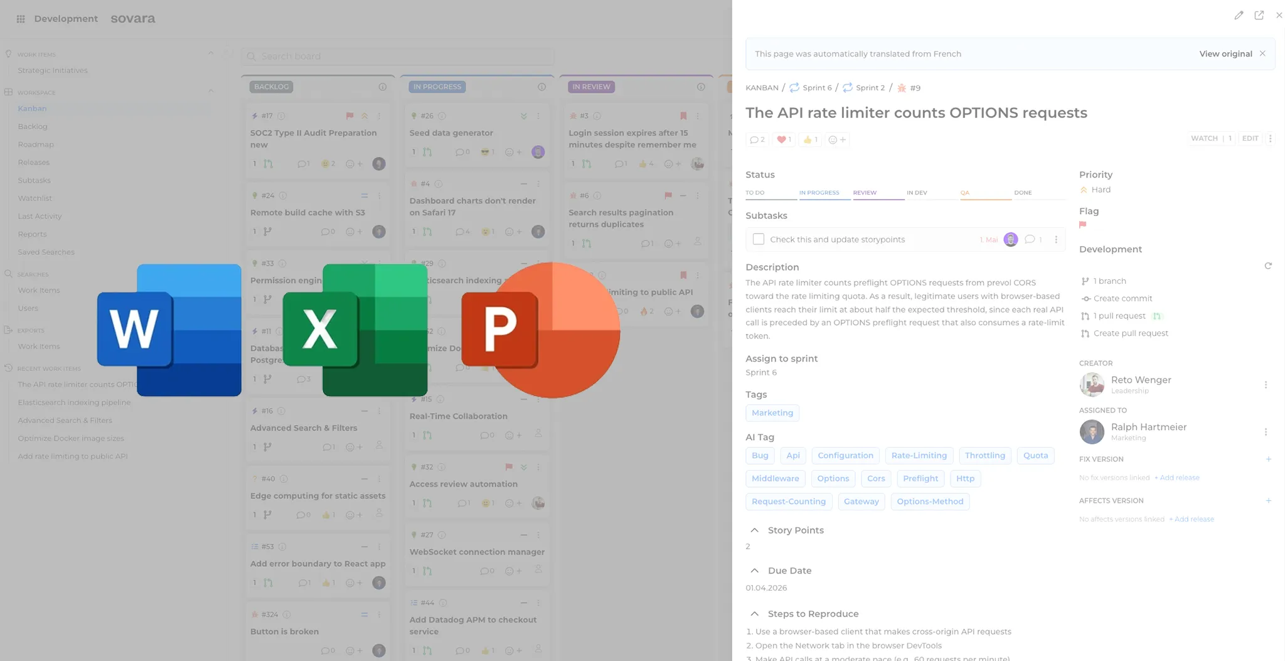The image size is (1285, 661).
Task: Open the more options menu beside EDIT
Action: [1270, 139]
